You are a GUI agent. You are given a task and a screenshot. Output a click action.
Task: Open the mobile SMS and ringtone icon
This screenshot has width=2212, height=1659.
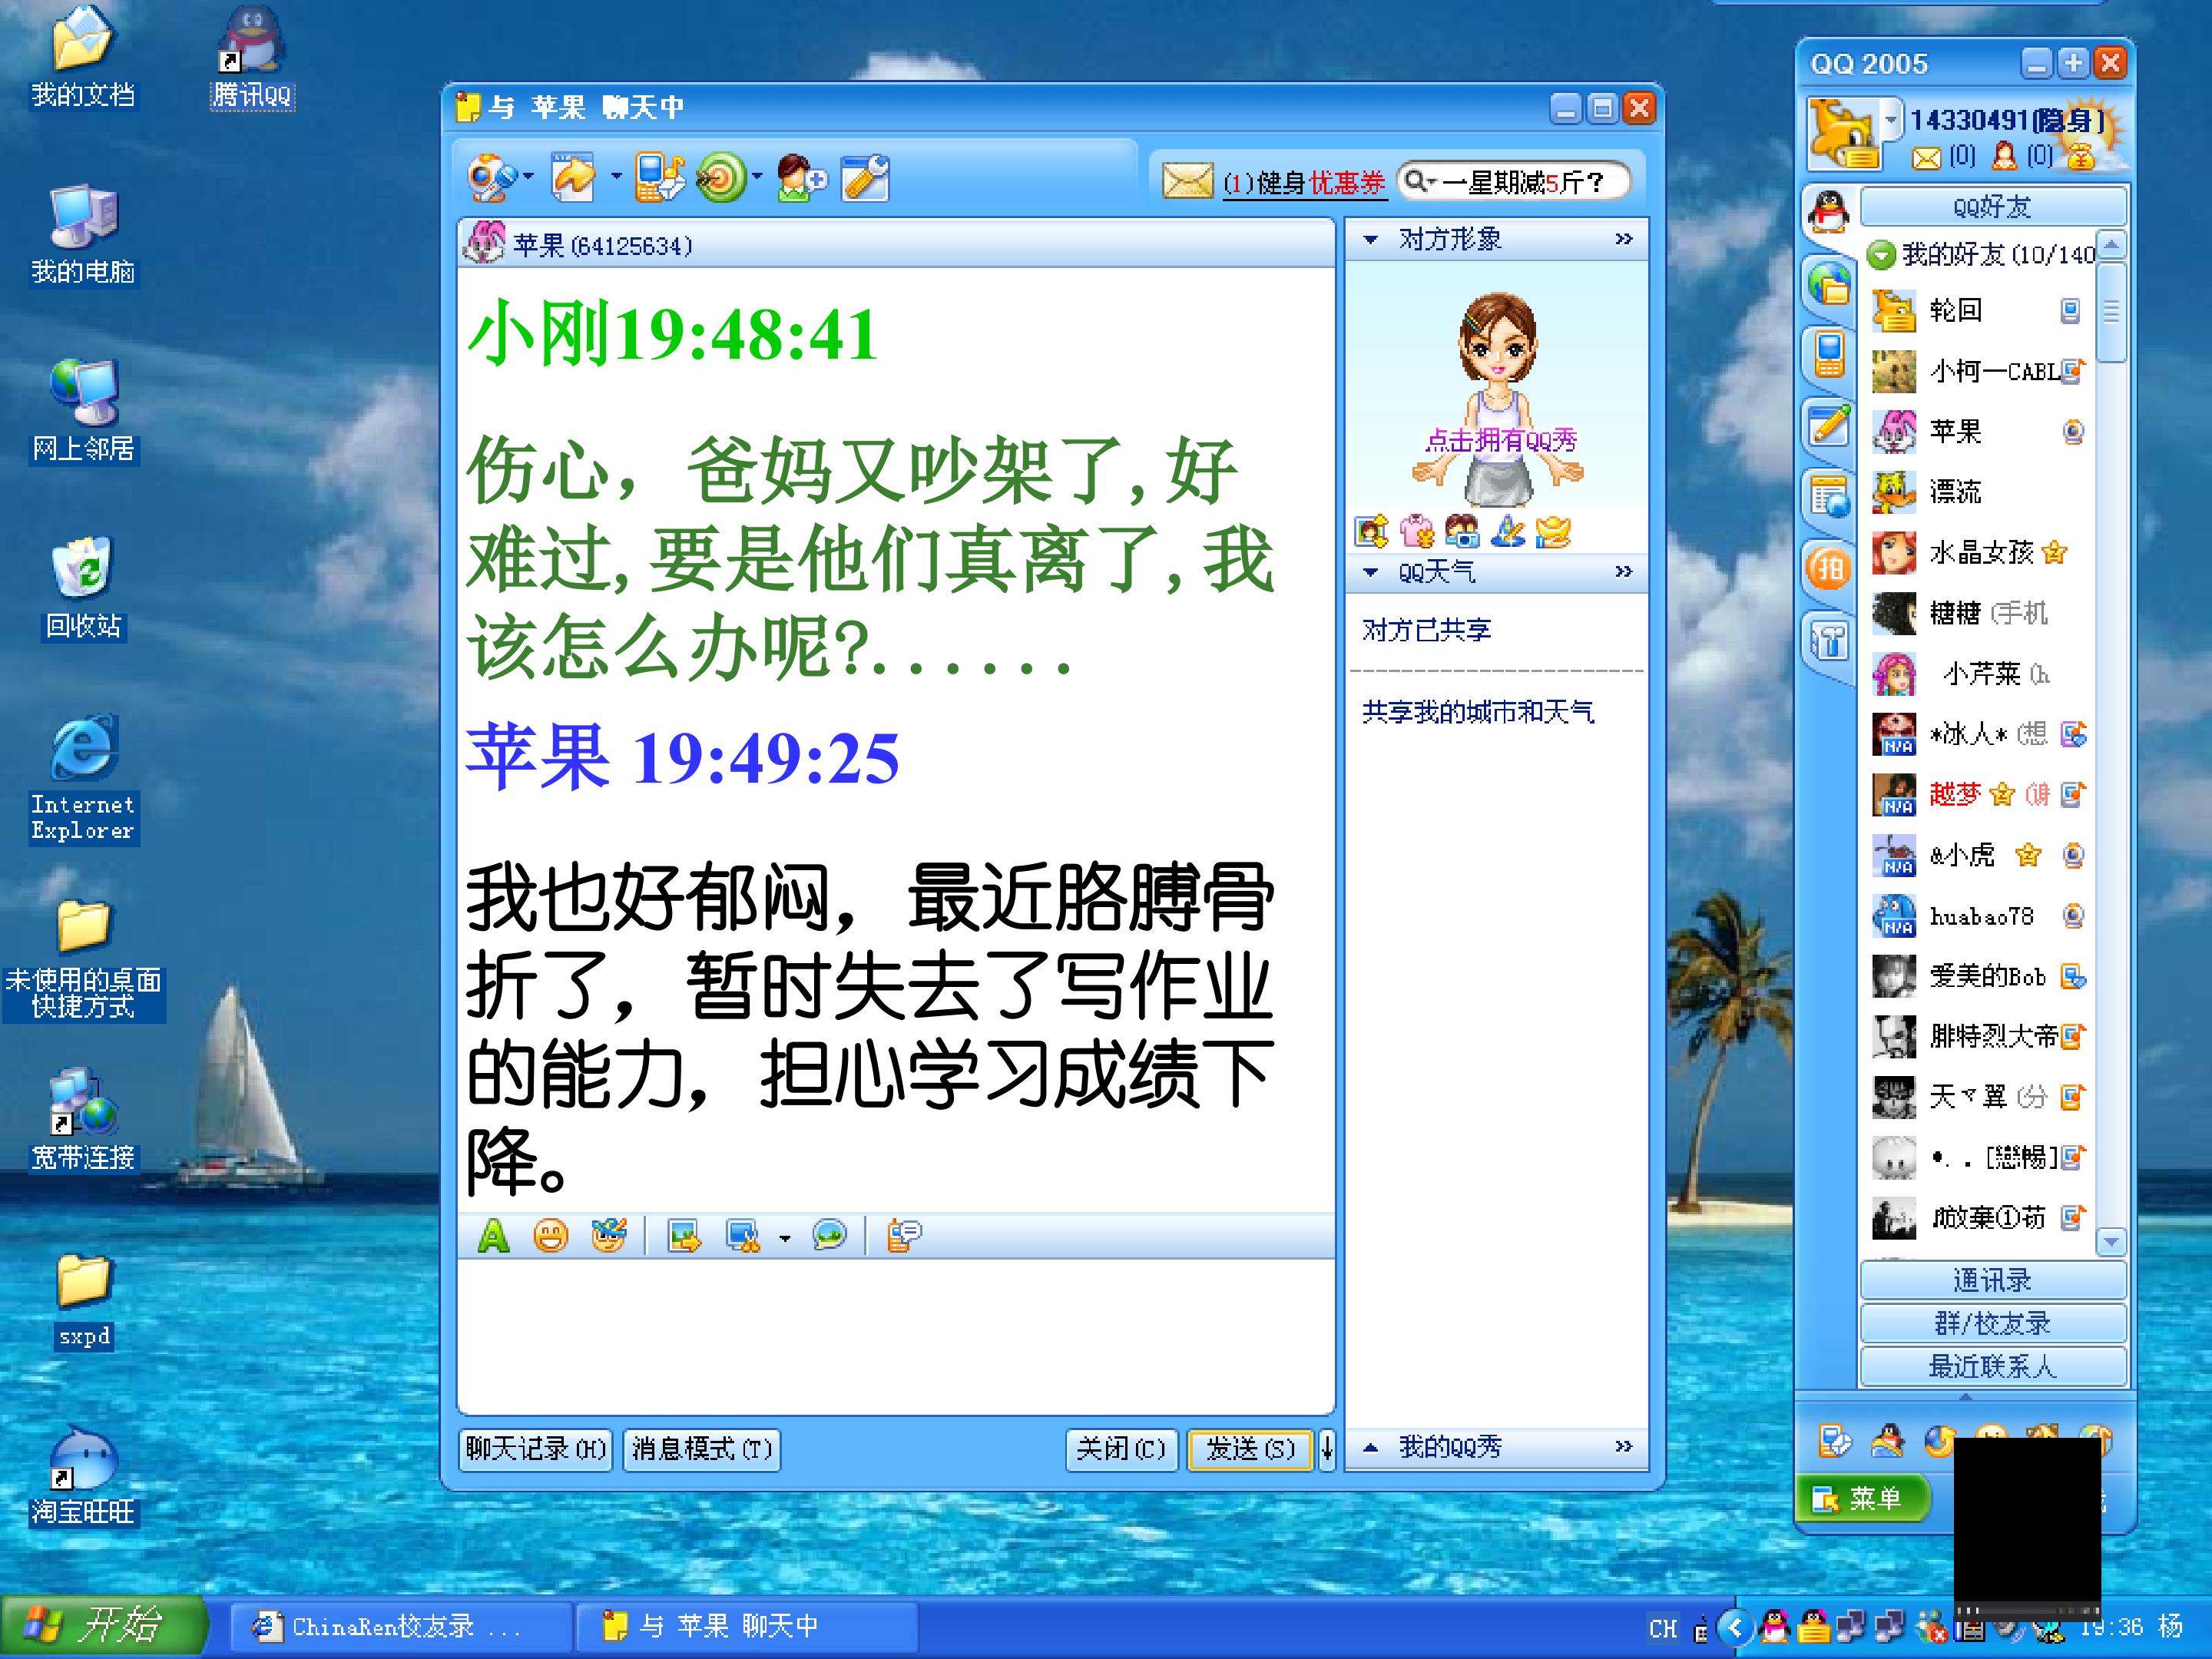tap(660, 178)
